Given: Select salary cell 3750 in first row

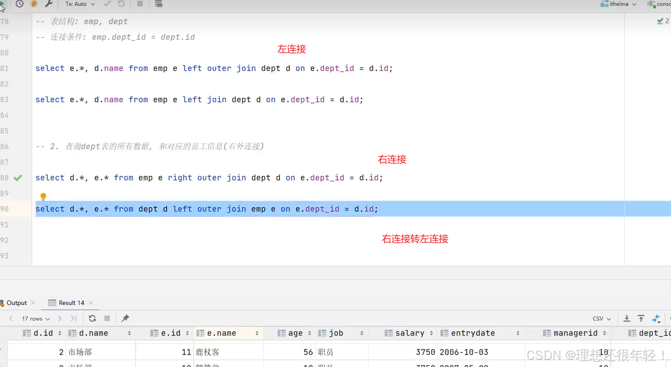Looking at the screenshot, I should [402, 352].
